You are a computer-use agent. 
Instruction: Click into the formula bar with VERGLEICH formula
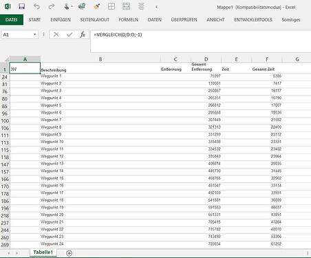tap(200, 41)
